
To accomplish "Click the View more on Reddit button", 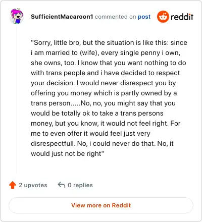I will [101, 205].
